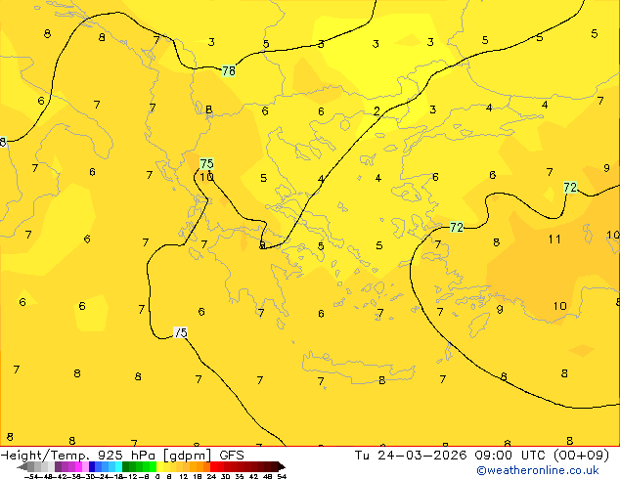Click the white /5 contour label
Screen dimensions: 620x479
[180, 332]
